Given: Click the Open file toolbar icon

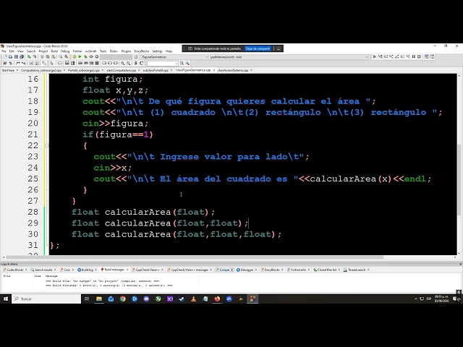Looking at the screenshot, I should [11, 56].
